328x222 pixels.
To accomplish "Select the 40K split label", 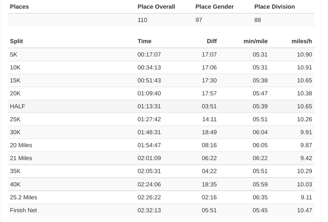I will (15, 184).
